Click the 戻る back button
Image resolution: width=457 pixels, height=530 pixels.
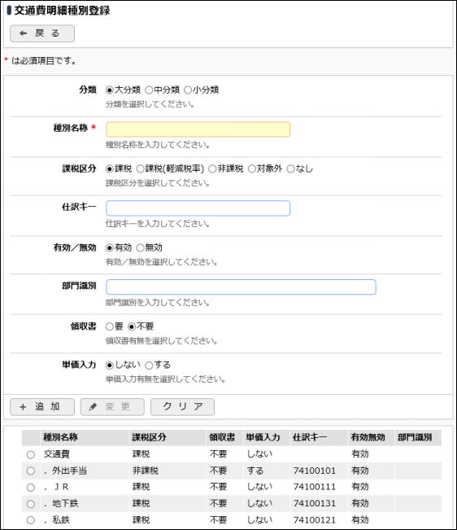[42, 33]
